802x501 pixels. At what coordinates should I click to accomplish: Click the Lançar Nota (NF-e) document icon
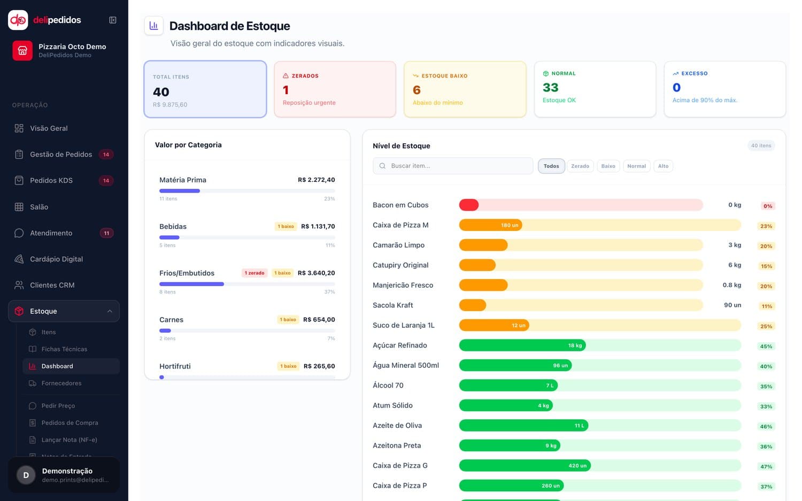pyautogui.click(x=33, y=440)
